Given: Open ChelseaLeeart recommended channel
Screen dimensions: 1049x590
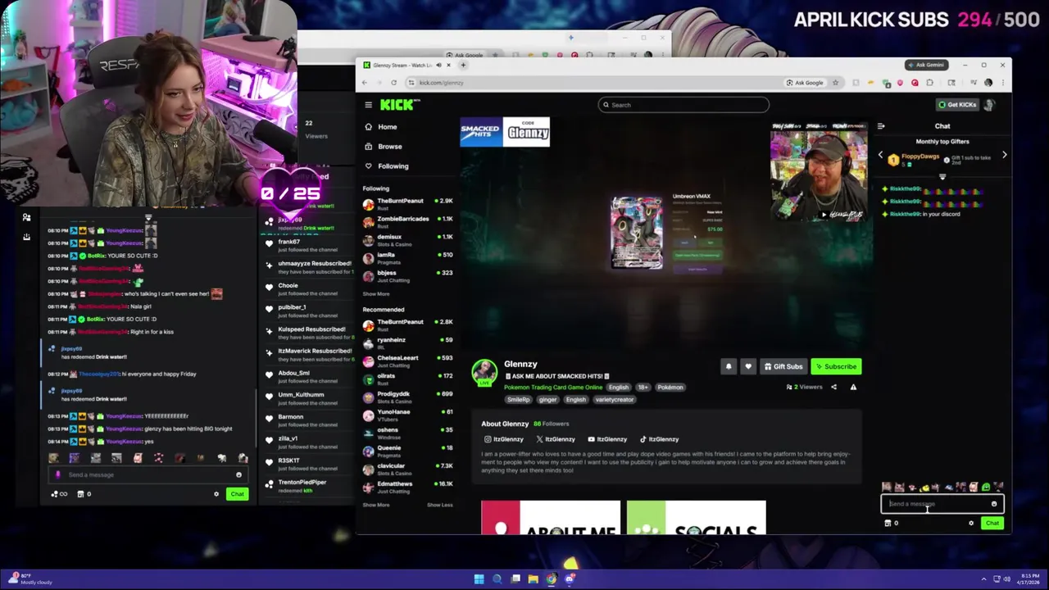Looking at the screenshot, I should click(407, 361).
